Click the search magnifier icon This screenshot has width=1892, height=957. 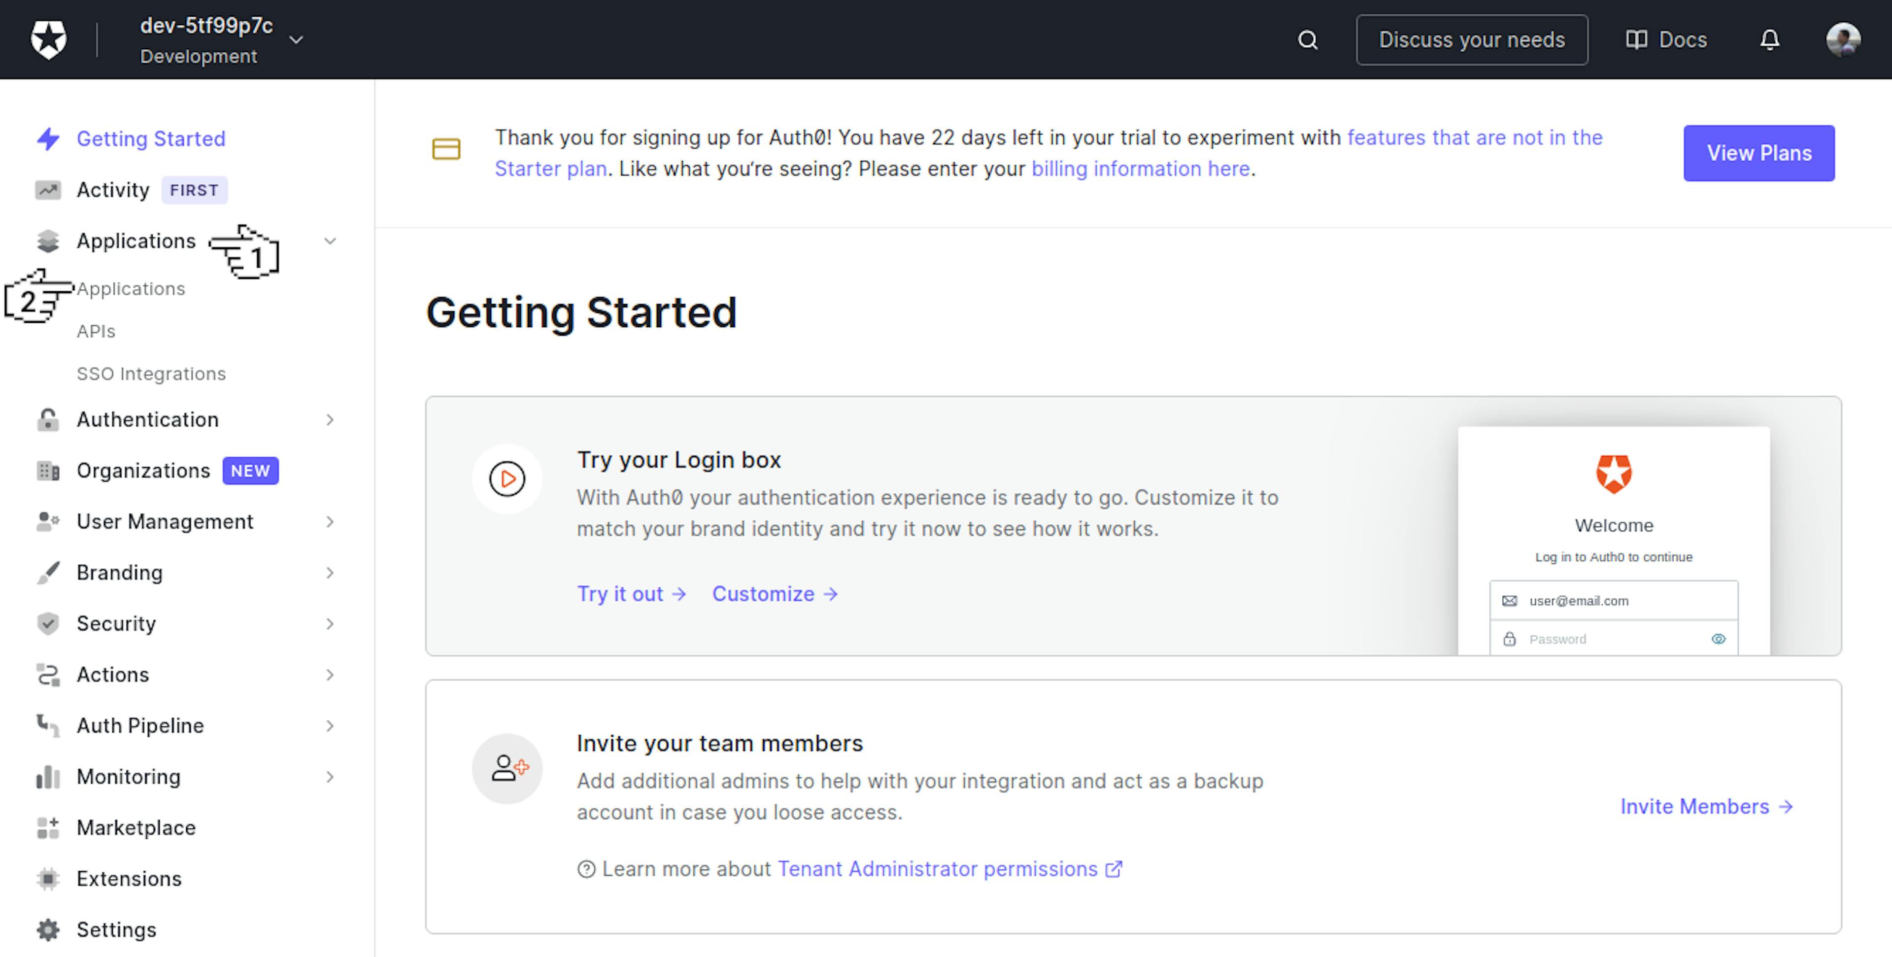1312,39
